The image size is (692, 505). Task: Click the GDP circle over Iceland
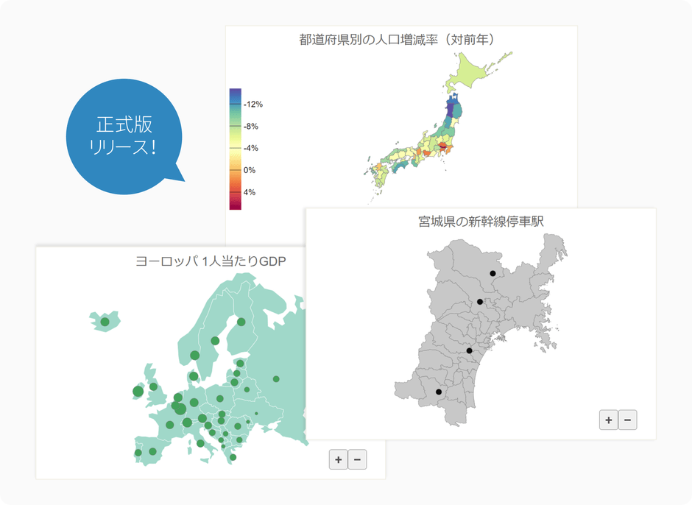pyautogui.click(x=105, y=320)
